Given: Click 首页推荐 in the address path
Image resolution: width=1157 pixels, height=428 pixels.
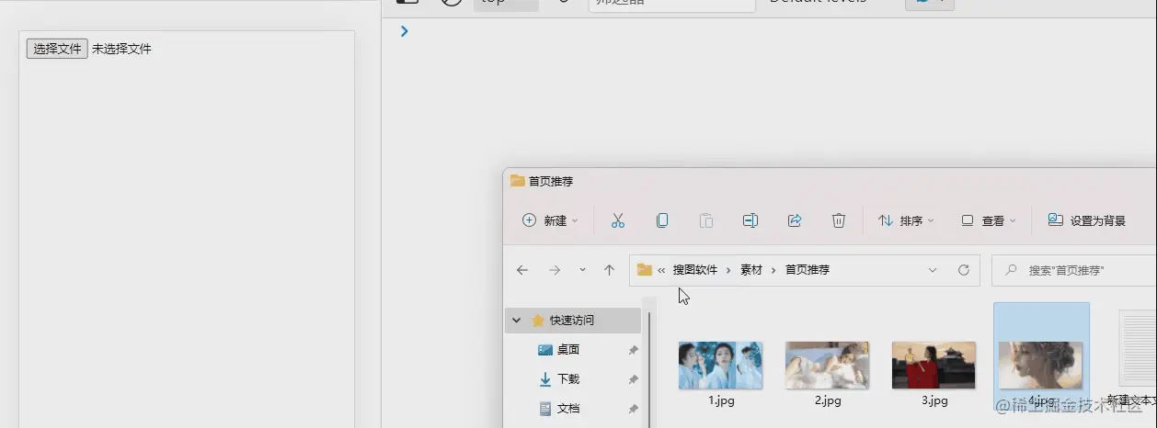Looking at the screenshot, I should click(x=808, y=270).
